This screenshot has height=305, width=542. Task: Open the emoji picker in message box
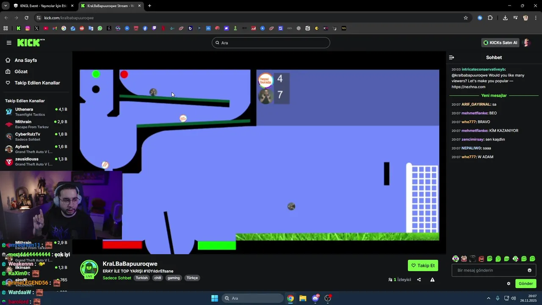pos(529,270)
